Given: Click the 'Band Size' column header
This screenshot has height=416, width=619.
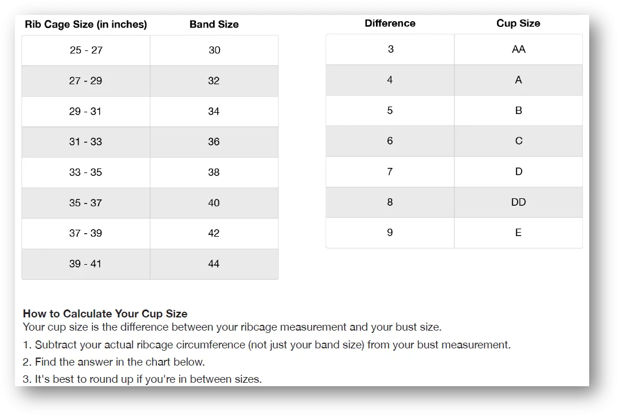Looking at the screenshot, I should tap(214, 25).
